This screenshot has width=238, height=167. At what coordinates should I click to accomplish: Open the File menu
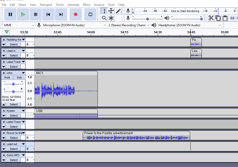[4, 5]
